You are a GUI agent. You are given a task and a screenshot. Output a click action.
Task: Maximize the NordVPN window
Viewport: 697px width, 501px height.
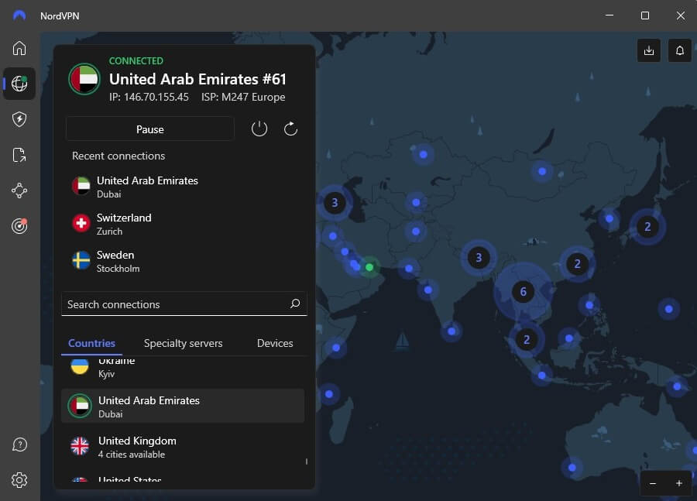(x=645, y=15)
